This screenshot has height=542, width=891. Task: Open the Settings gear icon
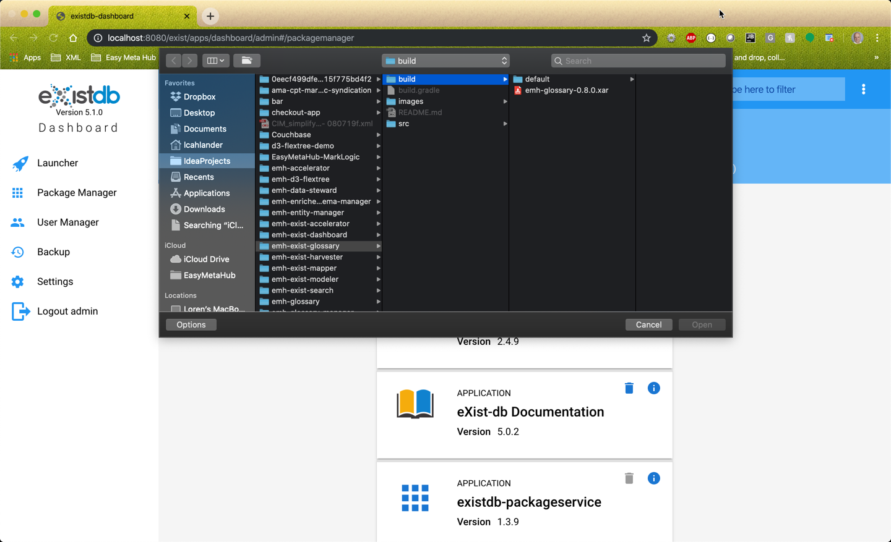(x=17, y=282)
